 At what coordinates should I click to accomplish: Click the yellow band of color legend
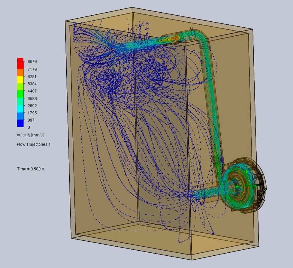21,80
